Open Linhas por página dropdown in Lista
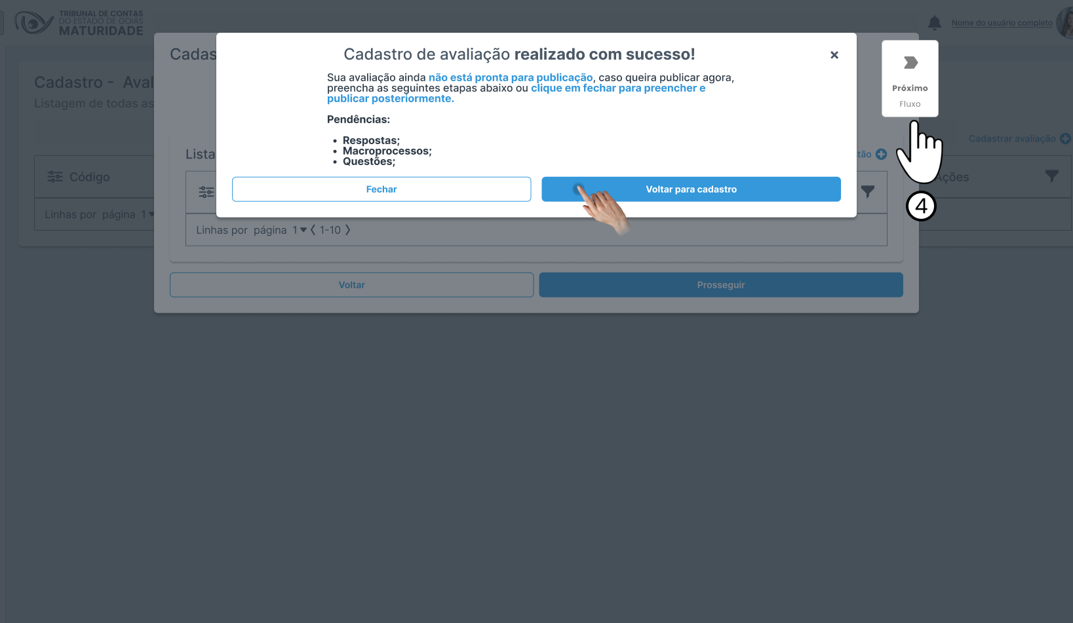The width and height of the screenshot is (1073, 623). pyautogui.click(x=300, y=230)
